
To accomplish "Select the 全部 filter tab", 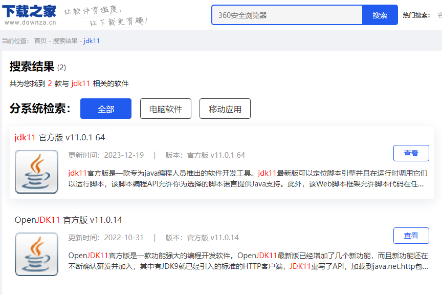I will (106, 109).
